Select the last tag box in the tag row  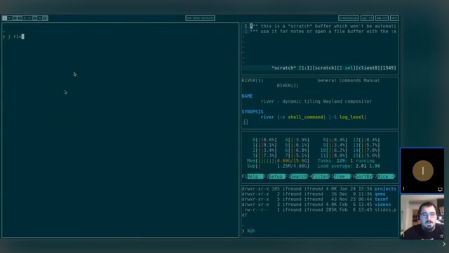(x=45, y=18)
